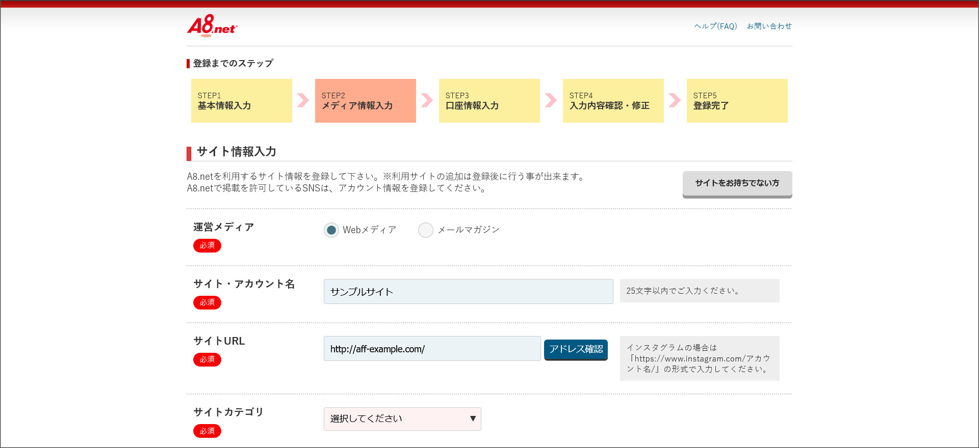Select STEP3 口座情報入力 step box

tap(489, 101)
